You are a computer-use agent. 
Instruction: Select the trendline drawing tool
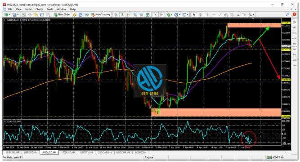[220, 15]
